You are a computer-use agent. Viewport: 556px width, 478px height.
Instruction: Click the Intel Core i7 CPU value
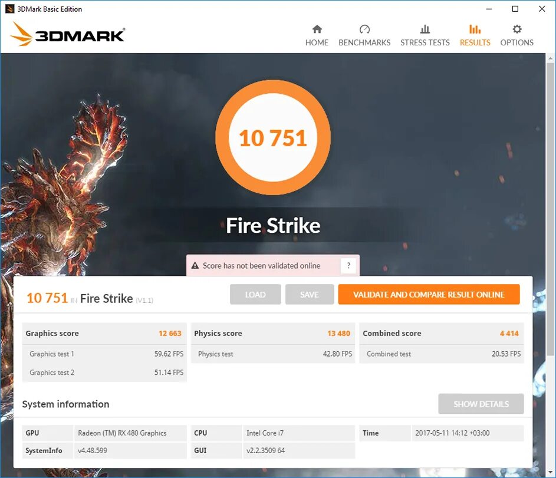click(x=265, y=433)
